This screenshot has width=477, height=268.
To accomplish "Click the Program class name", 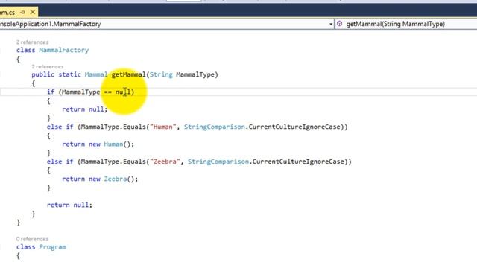I will (x=53, y=247).
